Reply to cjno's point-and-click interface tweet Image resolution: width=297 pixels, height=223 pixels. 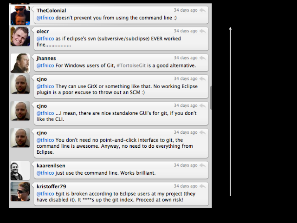(203, 132)
